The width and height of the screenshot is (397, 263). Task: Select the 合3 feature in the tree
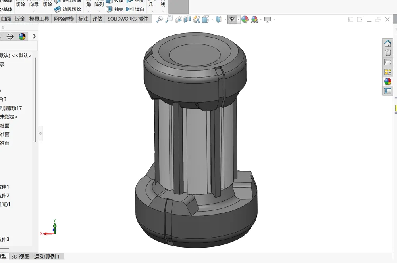point(3,99)
